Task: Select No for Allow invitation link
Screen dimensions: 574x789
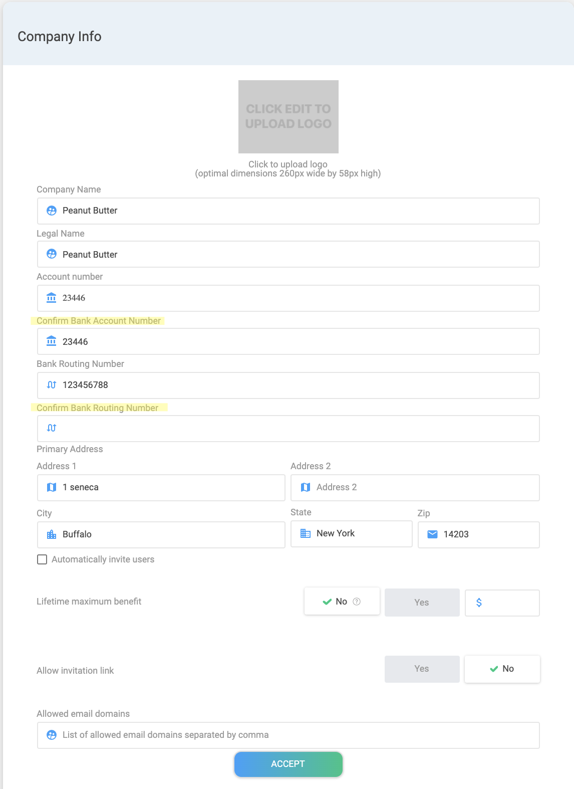Action: pos(502,669)
